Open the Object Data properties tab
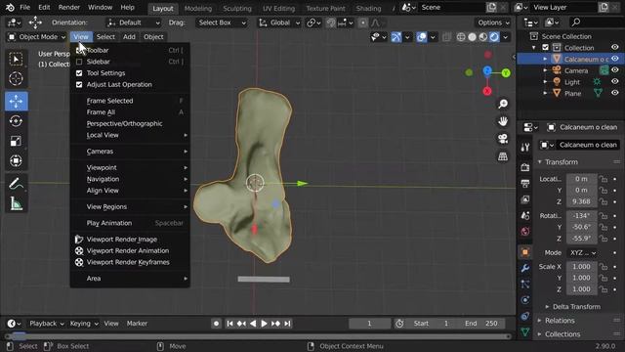625x352 pixels. (525, 331)
